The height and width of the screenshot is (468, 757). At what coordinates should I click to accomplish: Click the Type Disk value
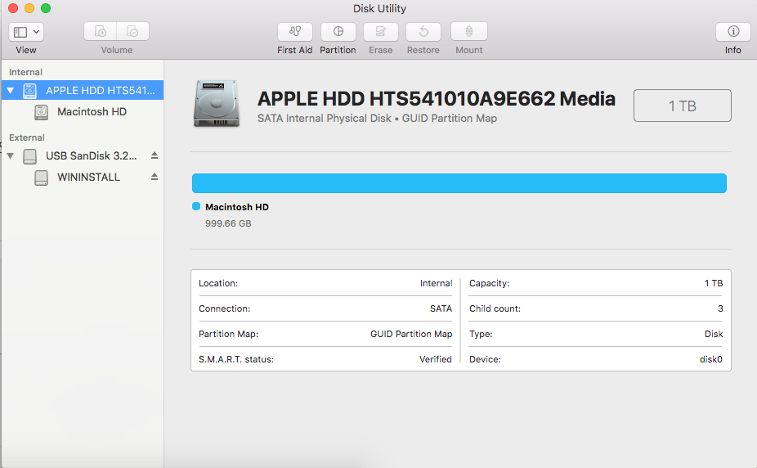[x=714, y=334]
